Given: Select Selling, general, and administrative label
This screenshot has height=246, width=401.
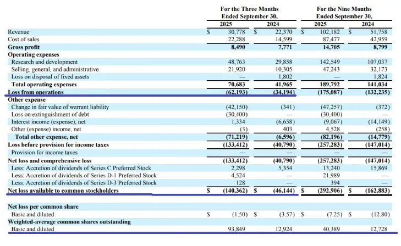Looking at the screenshot, I should [55, 69].
